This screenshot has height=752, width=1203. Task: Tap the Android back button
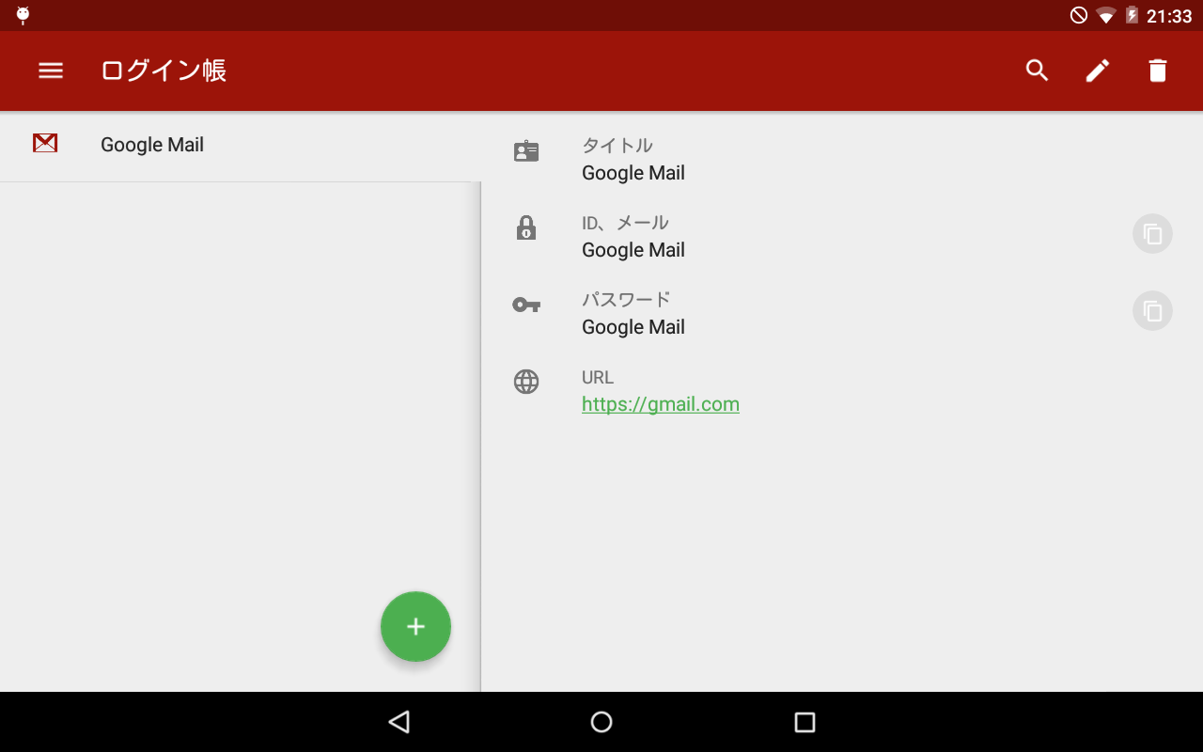coord(399,722)
